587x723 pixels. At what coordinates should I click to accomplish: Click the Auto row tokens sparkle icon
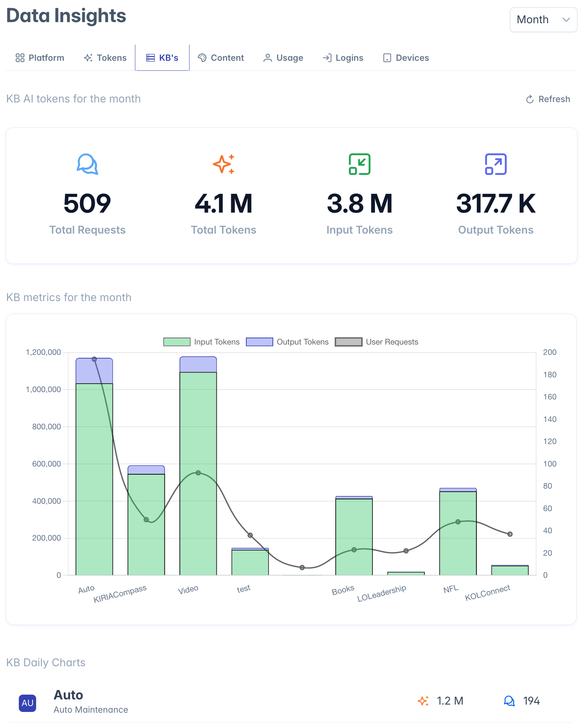tap(423, 701)
